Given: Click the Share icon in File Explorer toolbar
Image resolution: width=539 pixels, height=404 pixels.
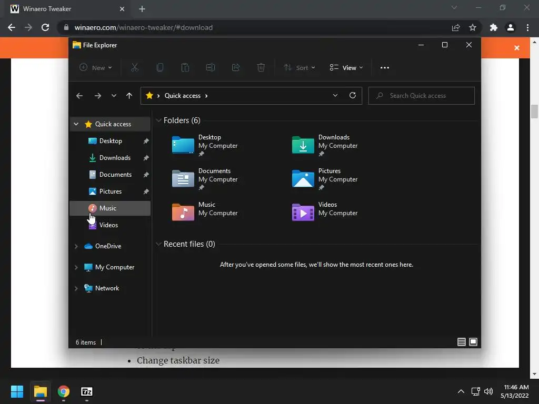Looking at the screenshot, I should tap(236, 68).
